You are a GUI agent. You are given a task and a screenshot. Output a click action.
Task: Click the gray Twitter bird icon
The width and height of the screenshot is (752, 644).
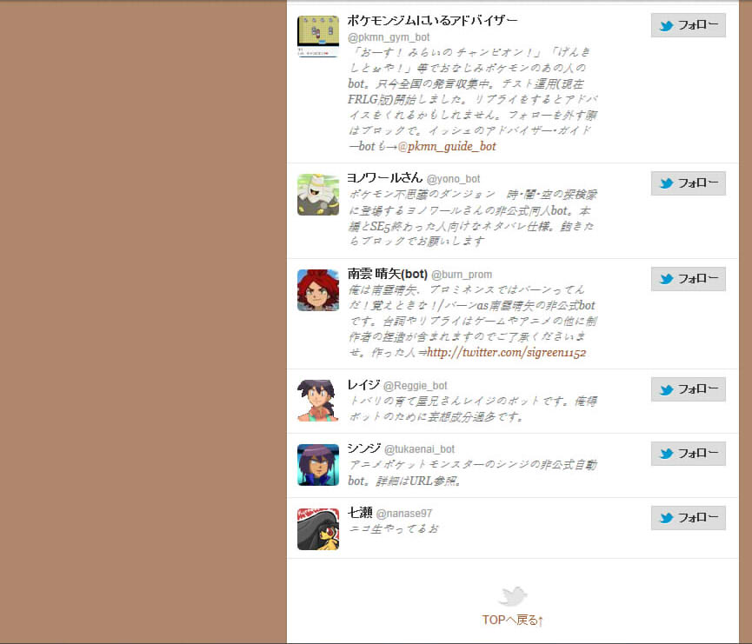pyautogui.click(x=513, y=596)
